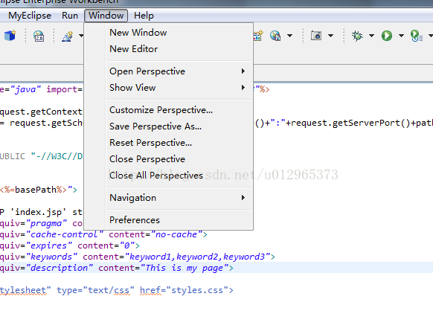Click the green bug Debug icon
The height and width of the screenshot is (334, 433).
click(357, 36)
